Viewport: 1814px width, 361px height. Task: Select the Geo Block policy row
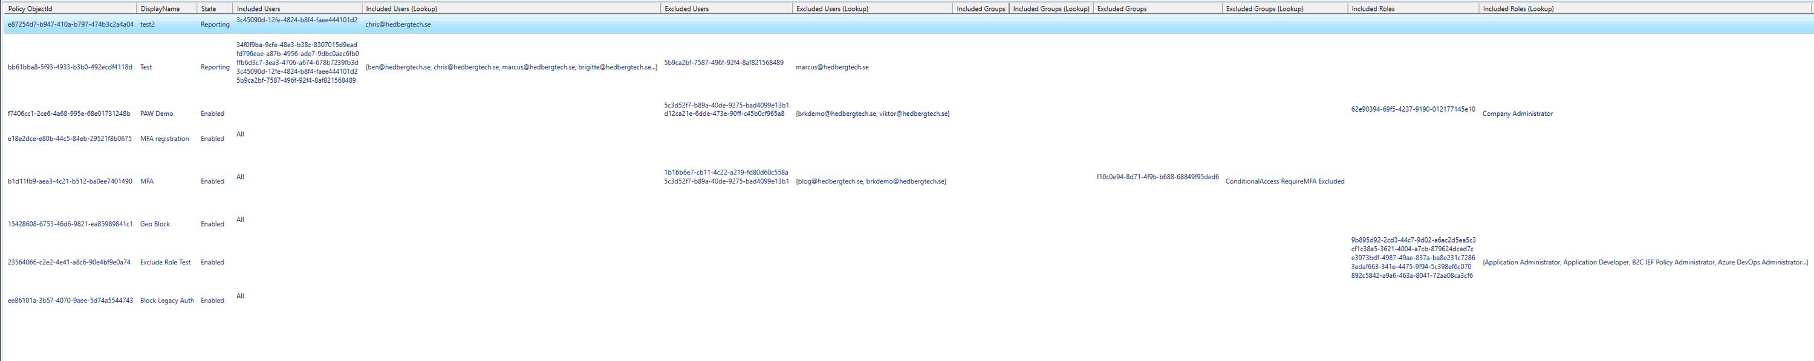[x=155, y=225]
